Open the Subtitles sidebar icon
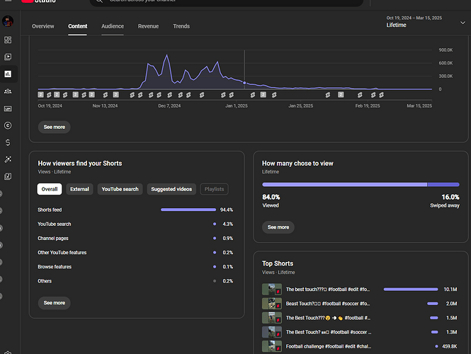 [x=8, y=109]
